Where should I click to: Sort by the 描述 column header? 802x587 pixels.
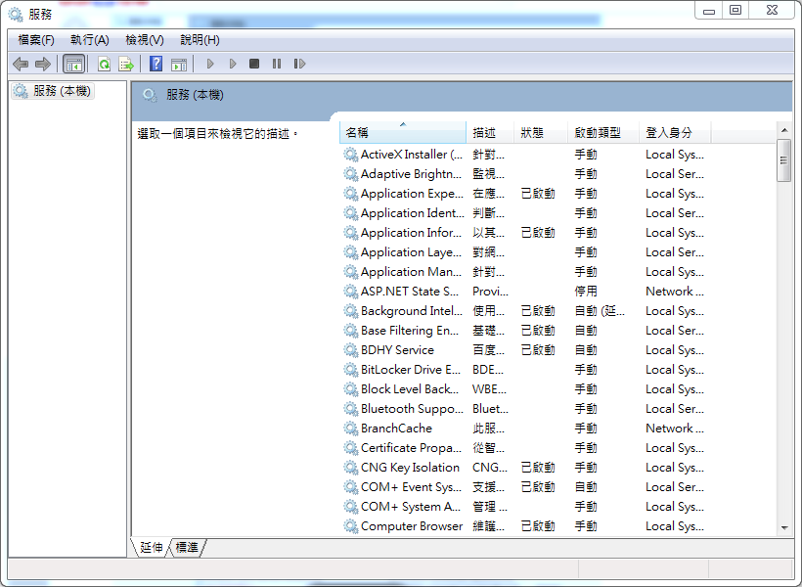tap(490, 133)
